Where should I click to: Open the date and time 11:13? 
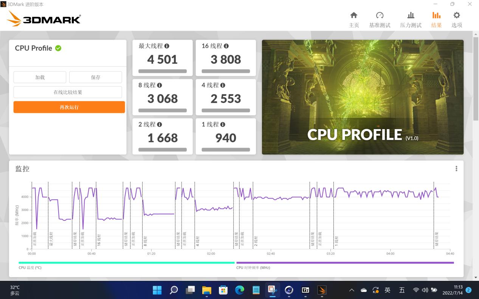tap(453, 290)
